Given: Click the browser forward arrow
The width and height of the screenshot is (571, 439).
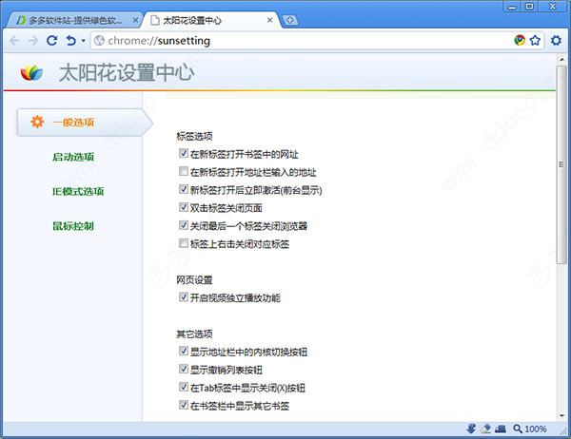Looking at the screenshot, I should pos(33,40).
